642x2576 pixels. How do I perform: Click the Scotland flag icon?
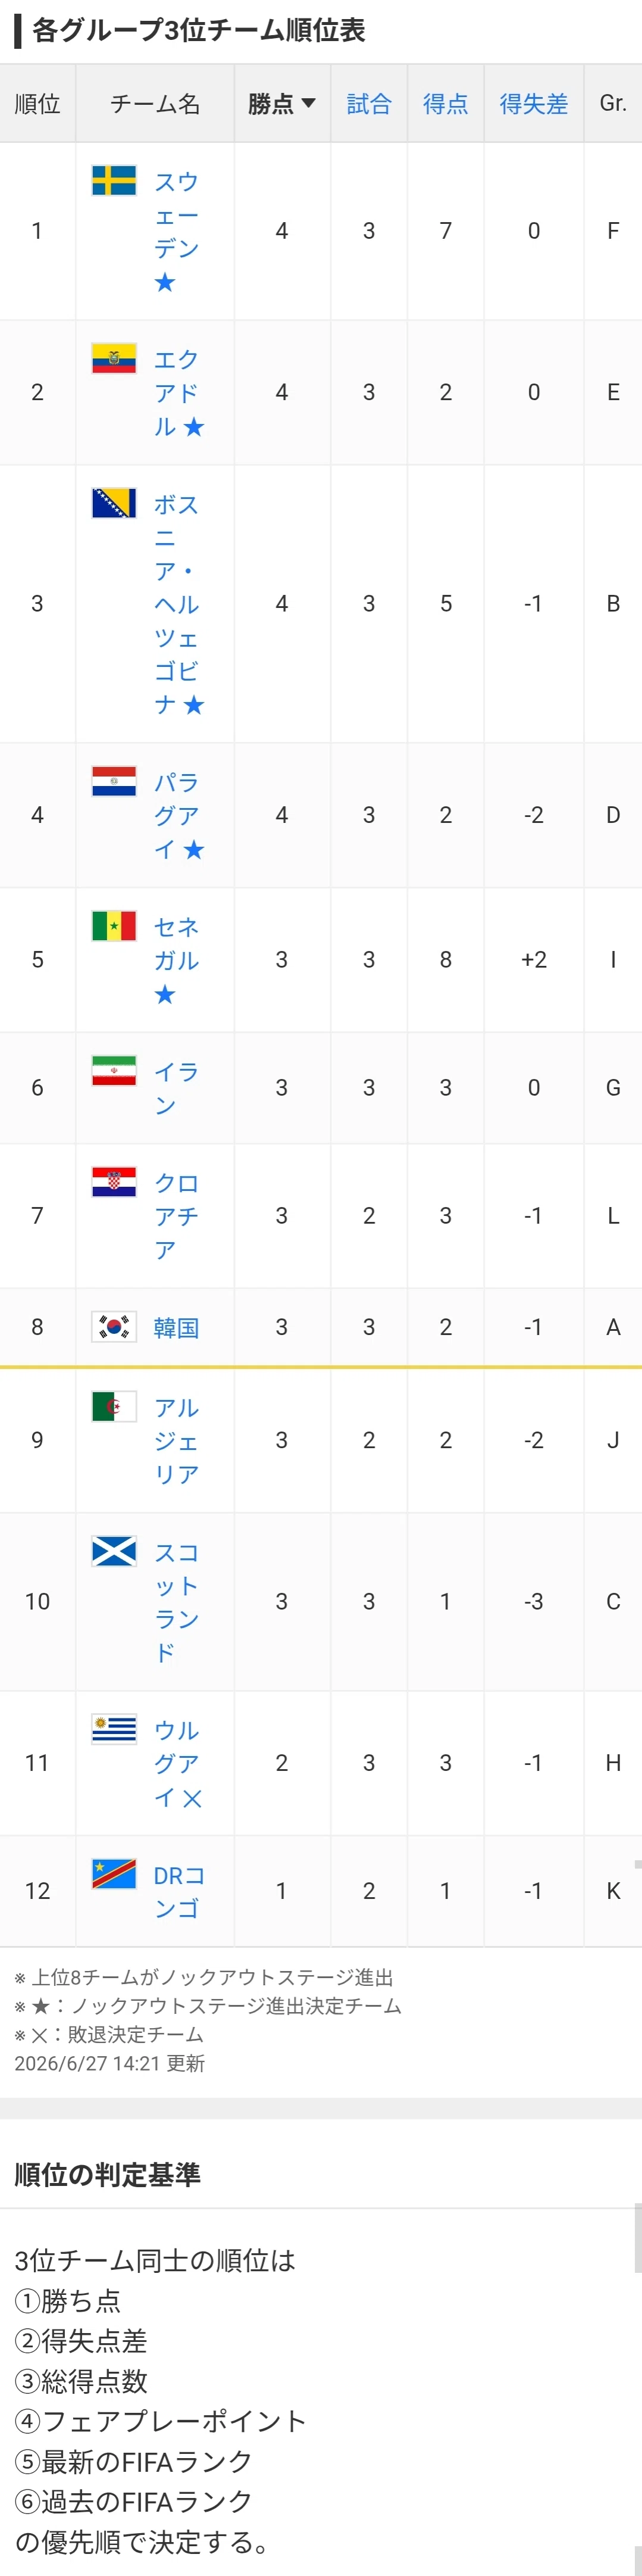coord(114,1551)
